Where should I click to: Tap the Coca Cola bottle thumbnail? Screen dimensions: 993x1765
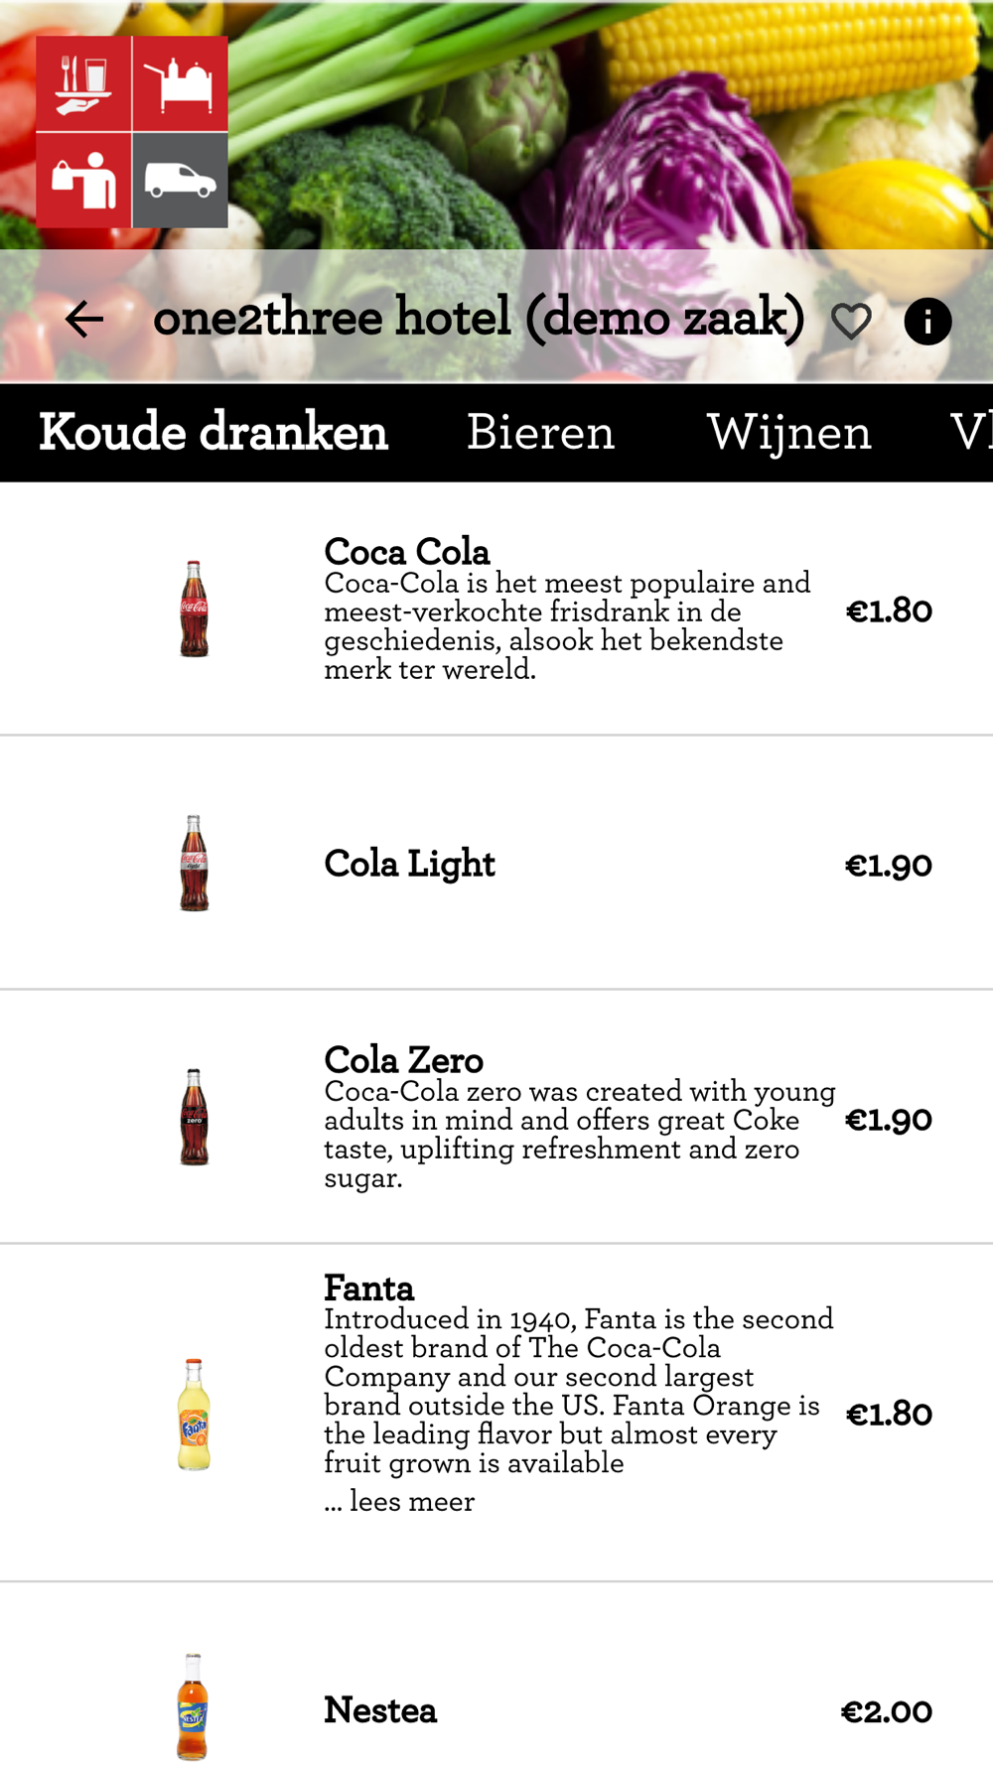pyautogui.click(x=194, y=609)
